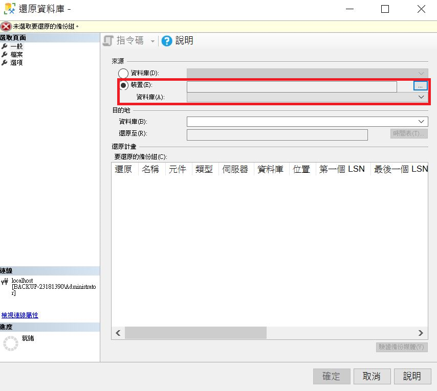Click the 伺服器 column header

click(x=235, y=169)
